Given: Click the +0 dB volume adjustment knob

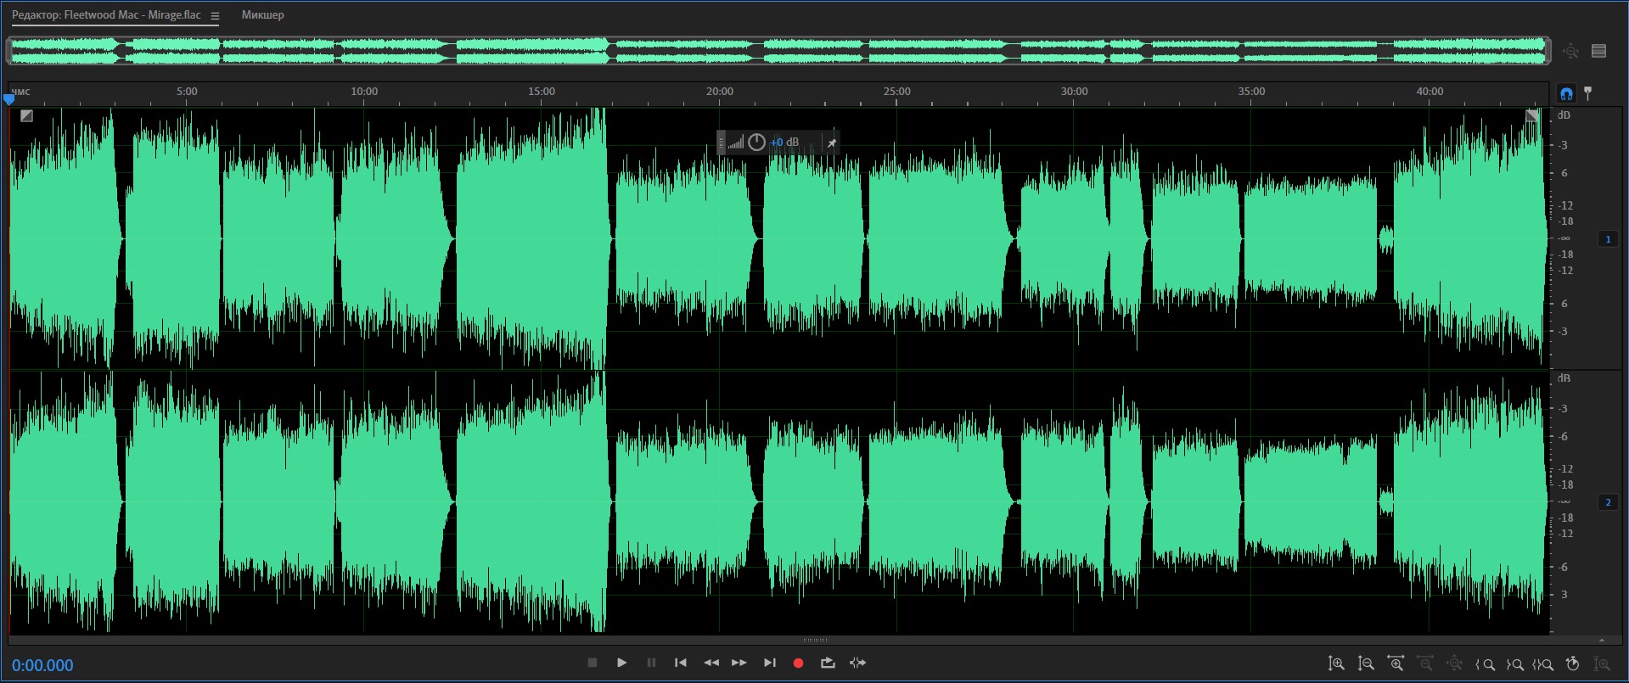Looking at the screenshot, I should point(756,143).
